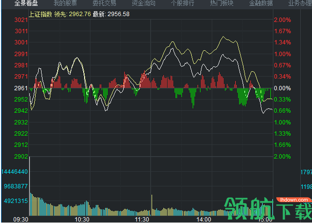Click the white 2961 baseline price label
This screenshot has height=223, width=312.
tap(21, 88)
